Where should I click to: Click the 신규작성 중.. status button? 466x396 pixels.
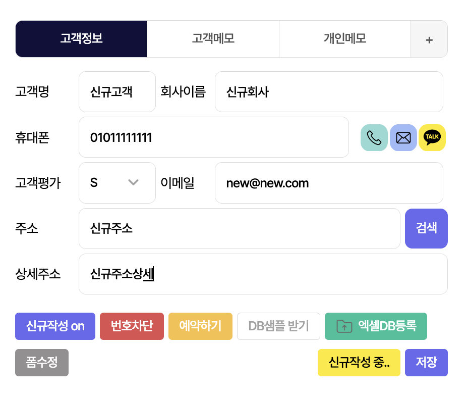[359, 363]
